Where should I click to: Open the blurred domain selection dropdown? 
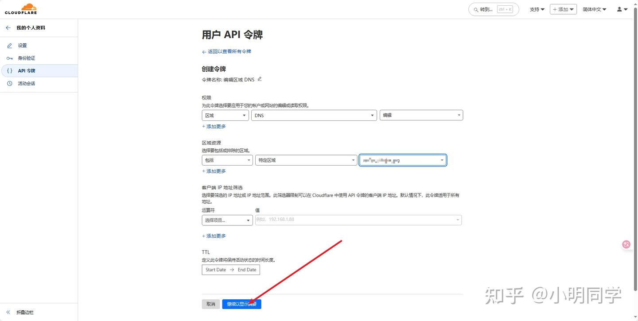tap(403, 160)
